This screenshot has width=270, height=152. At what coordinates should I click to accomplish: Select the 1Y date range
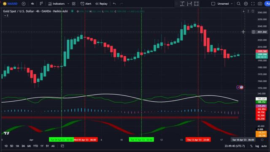click(42, 146)
